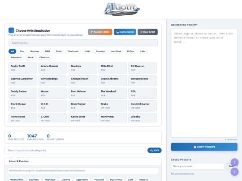Filter artists by Electronic
Viewport: 242px width, 181px height.
[x=73, y=51]
